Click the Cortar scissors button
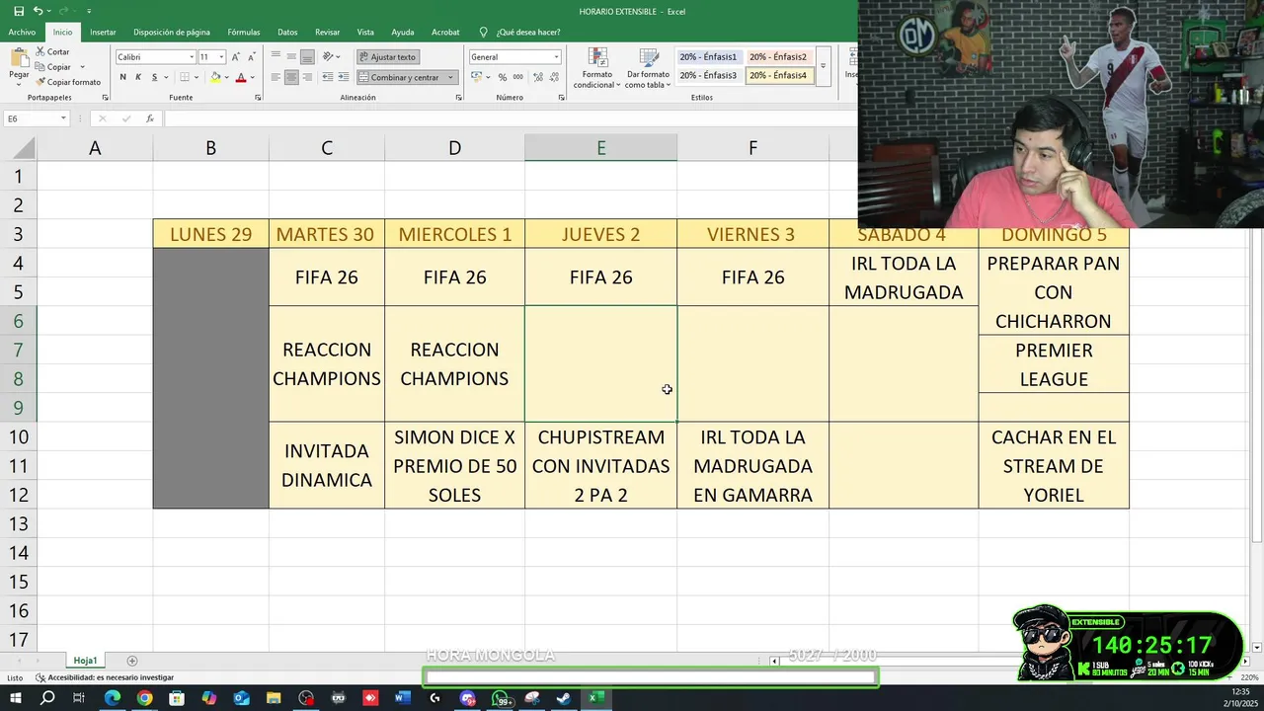The height and width of the screenshot is (711, 1264). click(53, 51)
